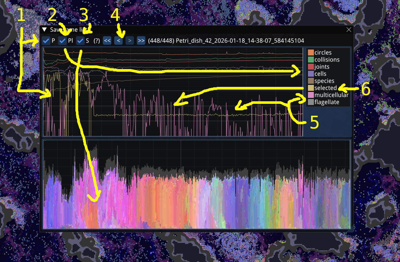Toggle multicellular legend pink swatch
This screenshot has height=262, width=400.
tap(311, 95)
